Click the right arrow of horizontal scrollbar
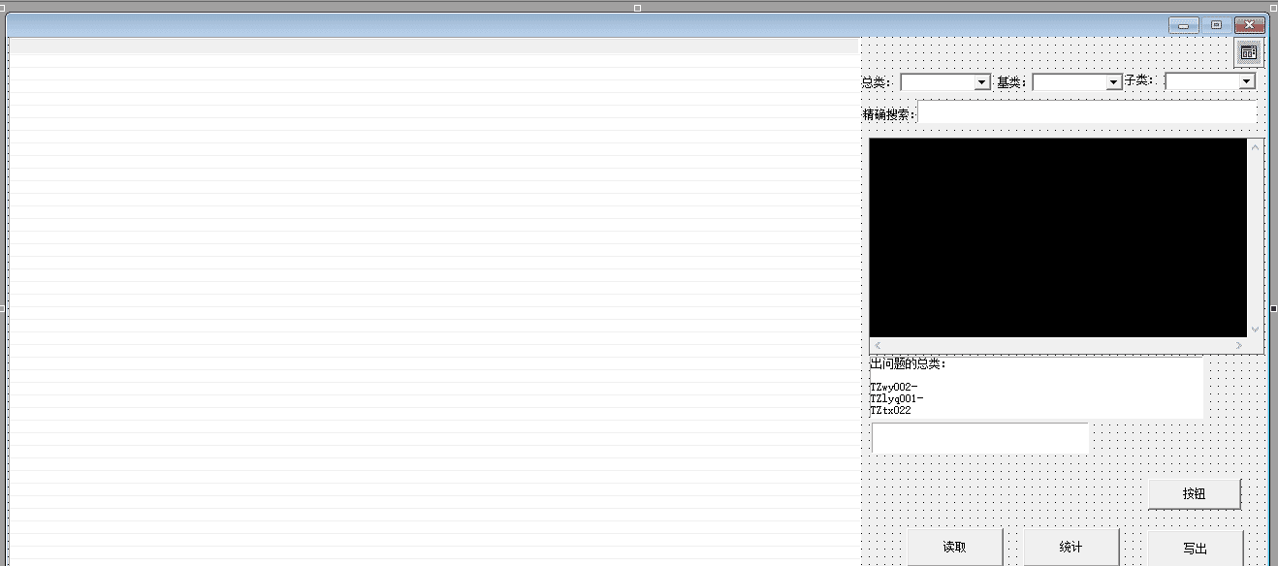 1238,345
